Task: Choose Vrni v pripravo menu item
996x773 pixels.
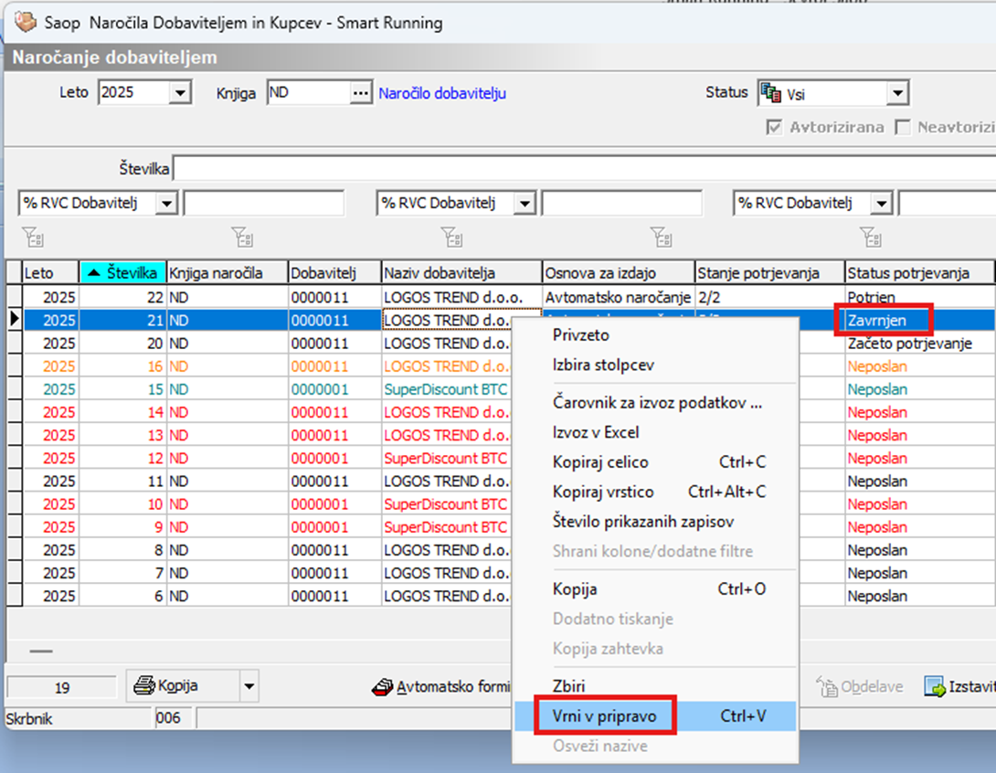Action: 655,716
